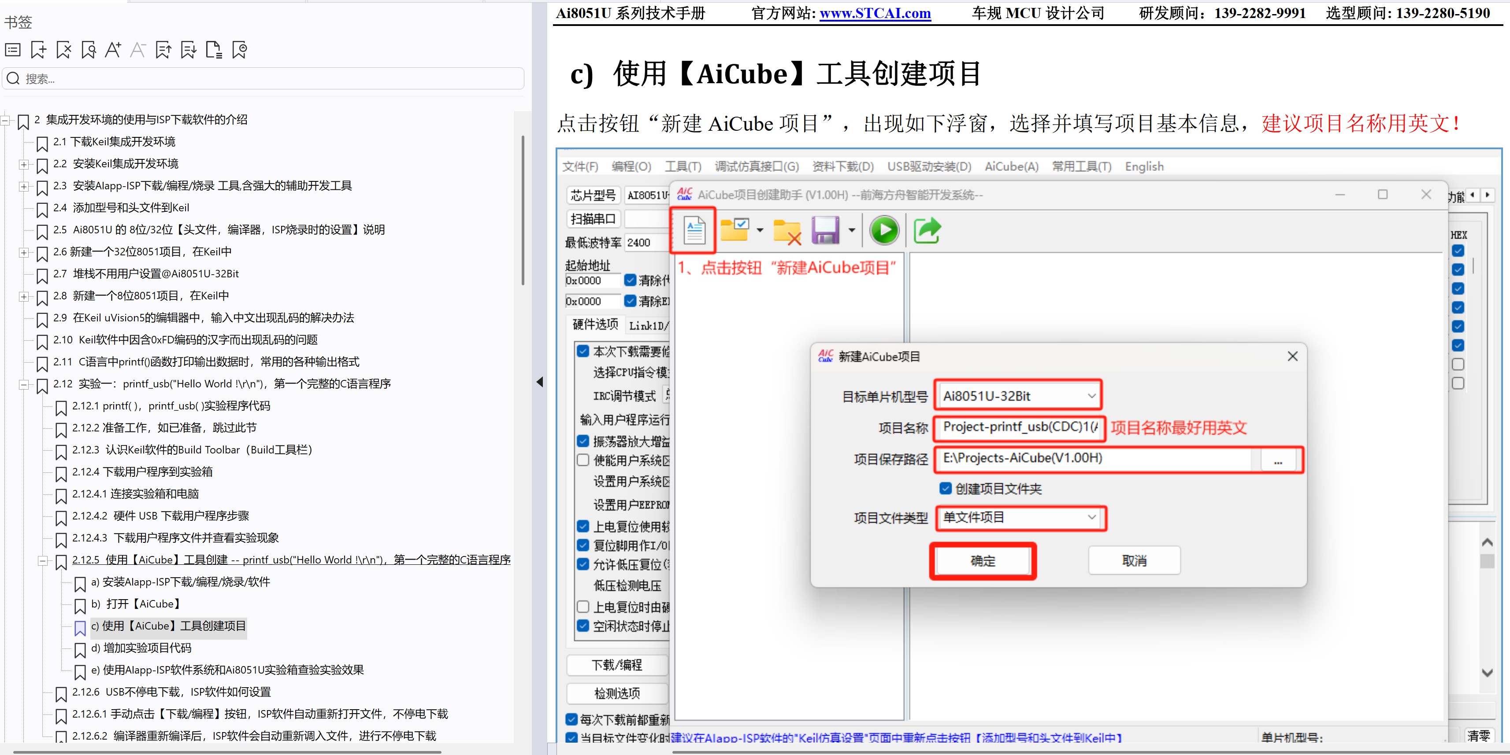1510x755 pixels.
Task: Select bookmark d) 增加实验项目代码
Action: [x=141, y=648]
